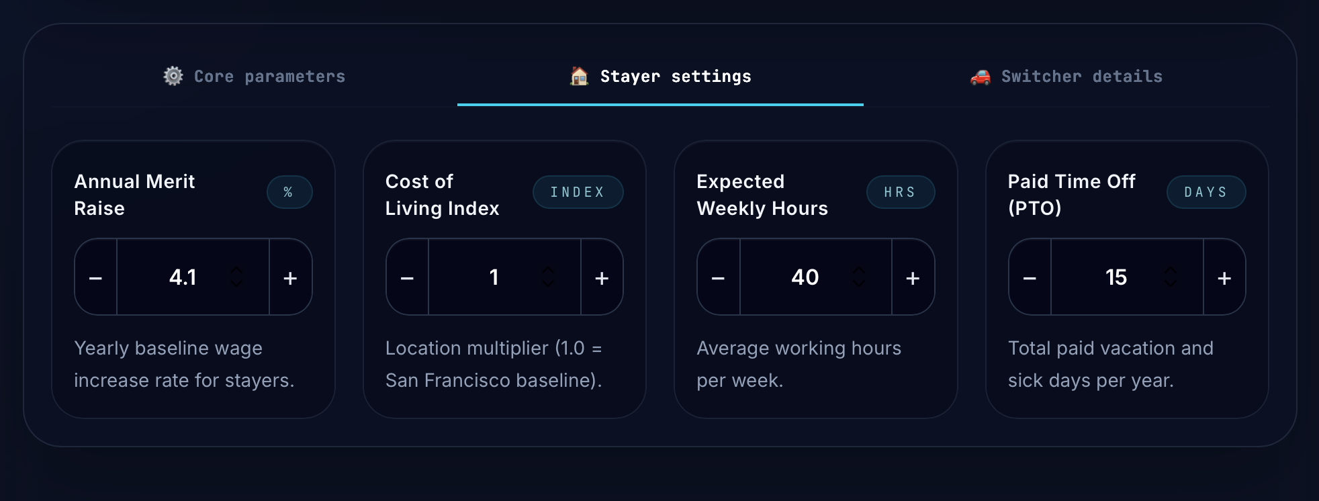1319x501 pixels.
Task: Decrease Cost of Living Index value
Action: tap(407, 277)
